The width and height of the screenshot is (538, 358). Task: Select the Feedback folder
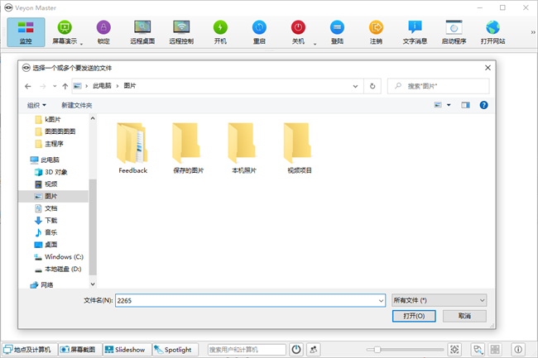132,148
